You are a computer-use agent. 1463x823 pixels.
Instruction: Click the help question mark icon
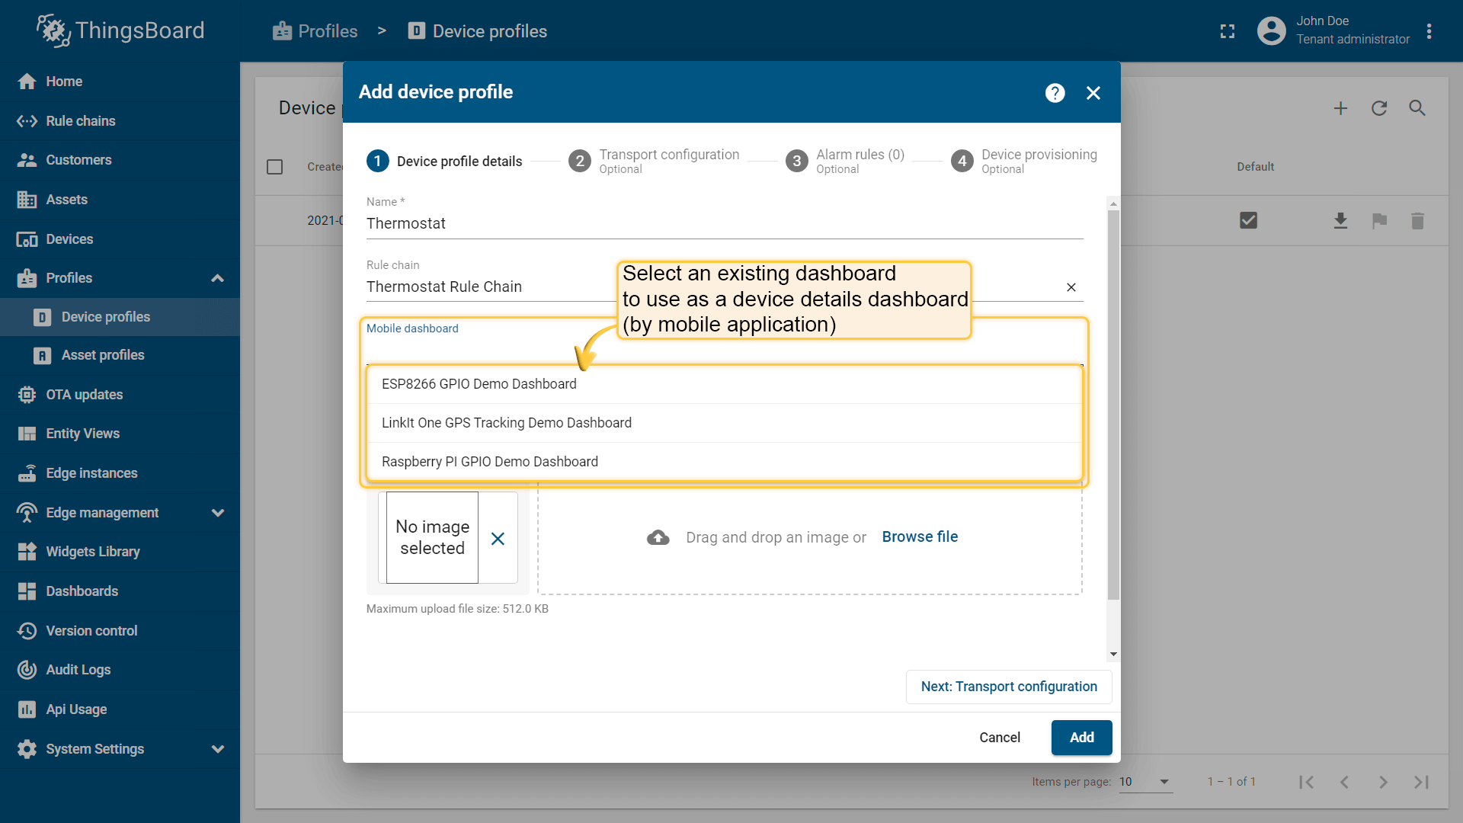tap(1055, 93)
